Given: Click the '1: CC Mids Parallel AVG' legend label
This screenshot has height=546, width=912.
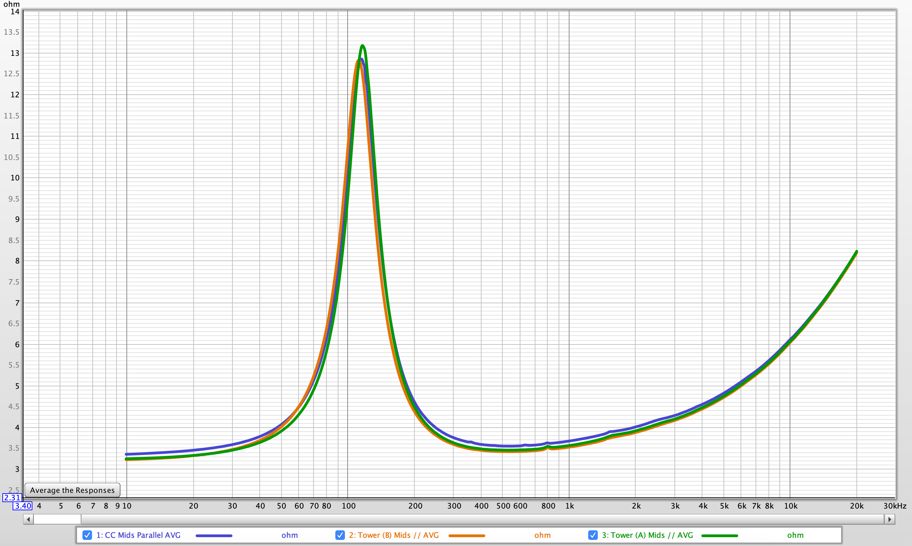Looking at the screenshot, I should click(x=138, y=535).
